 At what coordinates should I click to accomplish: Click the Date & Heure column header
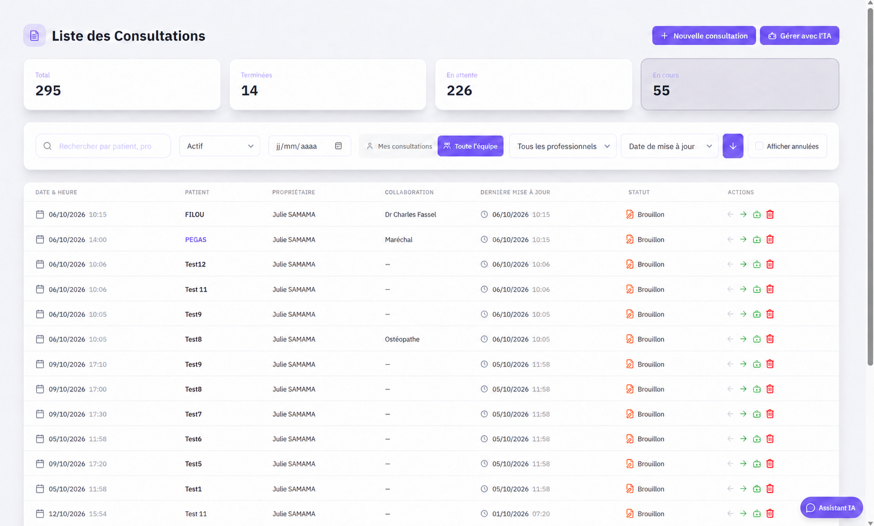coord(56,192)
